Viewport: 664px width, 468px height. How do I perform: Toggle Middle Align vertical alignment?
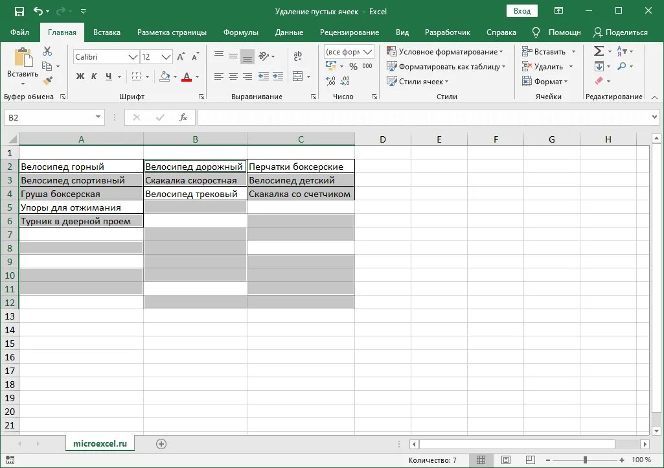click(x=233, y=56)
